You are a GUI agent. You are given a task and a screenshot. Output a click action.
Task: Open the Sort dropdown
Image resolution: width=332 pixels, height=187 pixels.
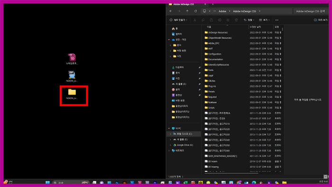click(x=249, y=20)
